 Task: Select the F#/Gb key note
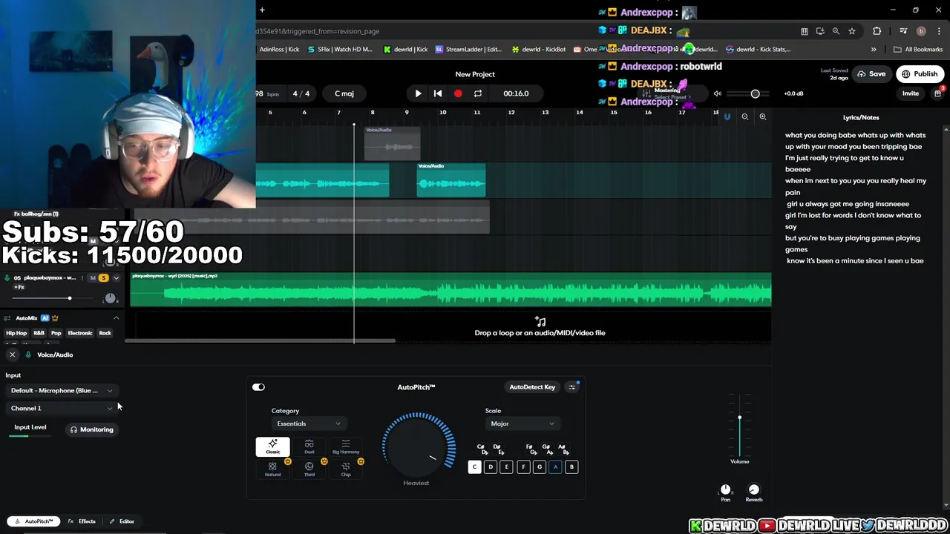[531, 449]
